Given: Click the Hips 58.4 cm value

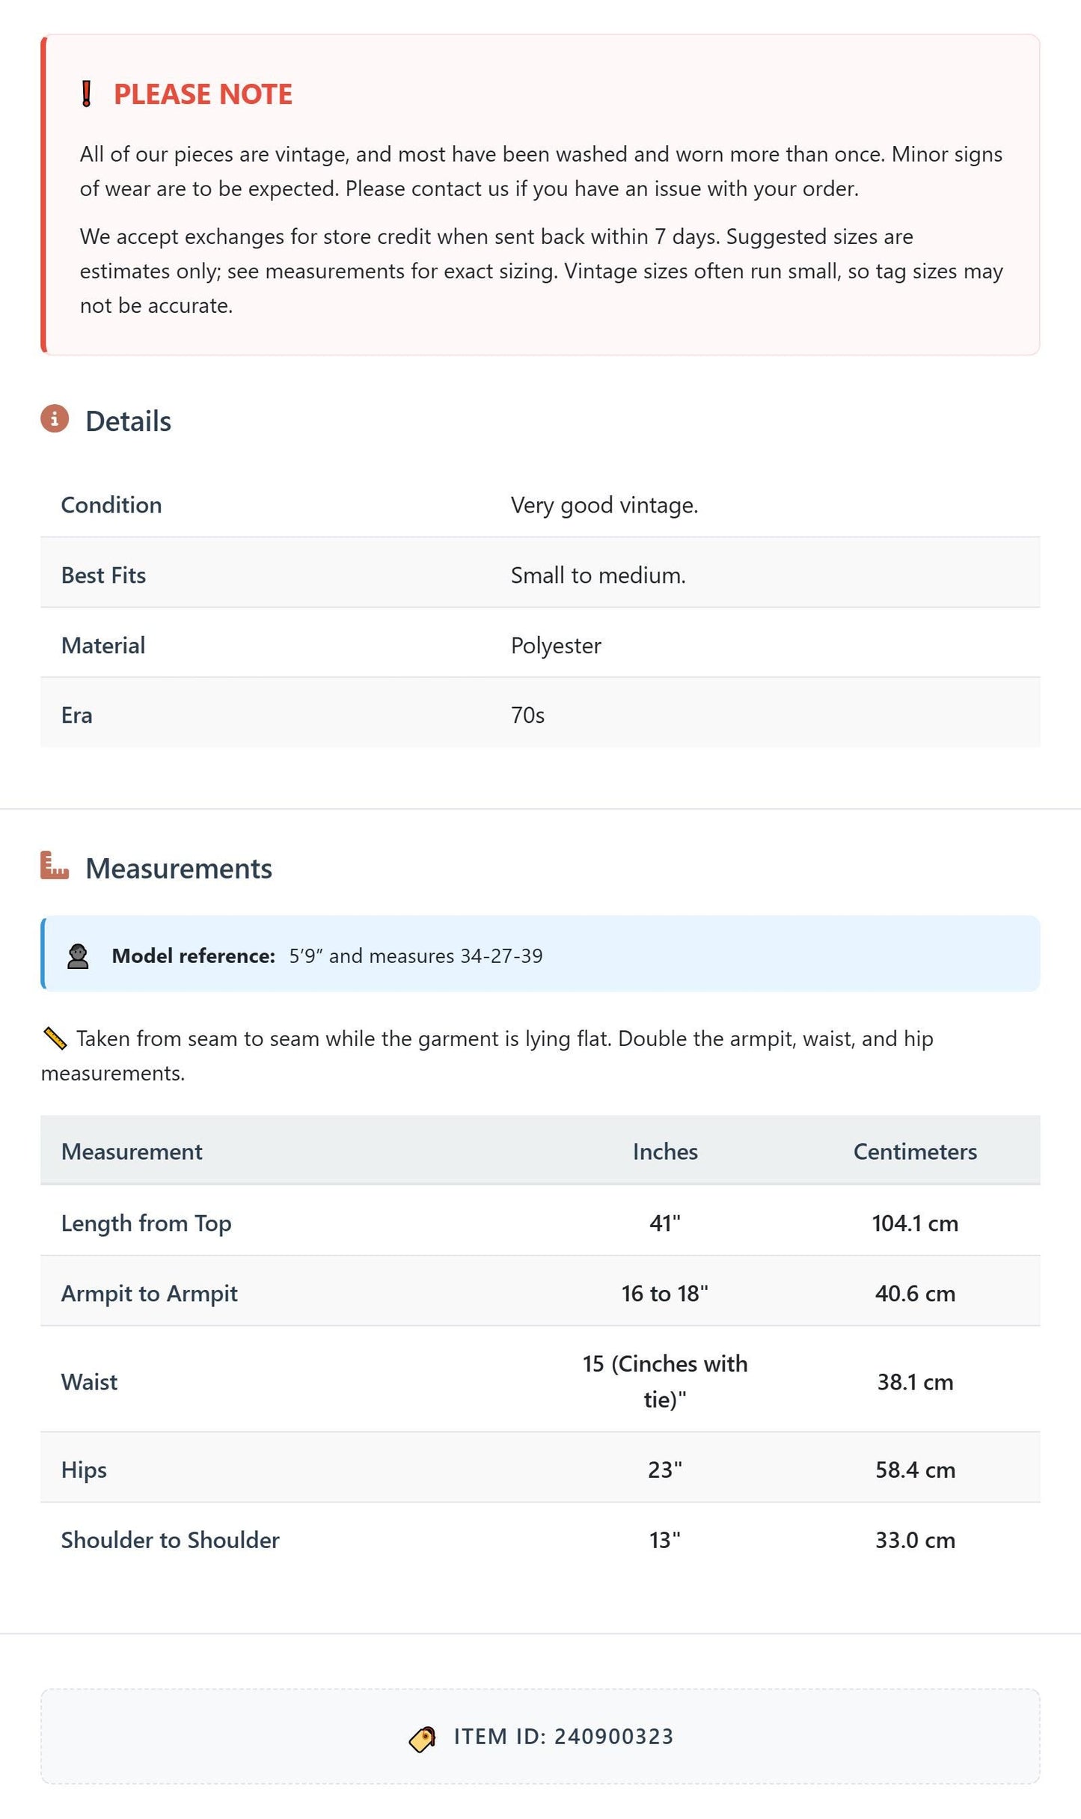Looking at the screenshot, I should pos(915,1470).
